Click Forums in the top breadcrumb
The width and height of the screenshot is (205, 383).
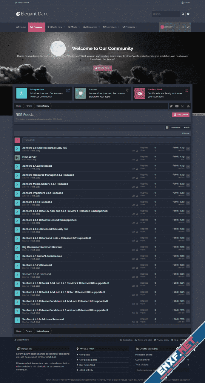29,106
